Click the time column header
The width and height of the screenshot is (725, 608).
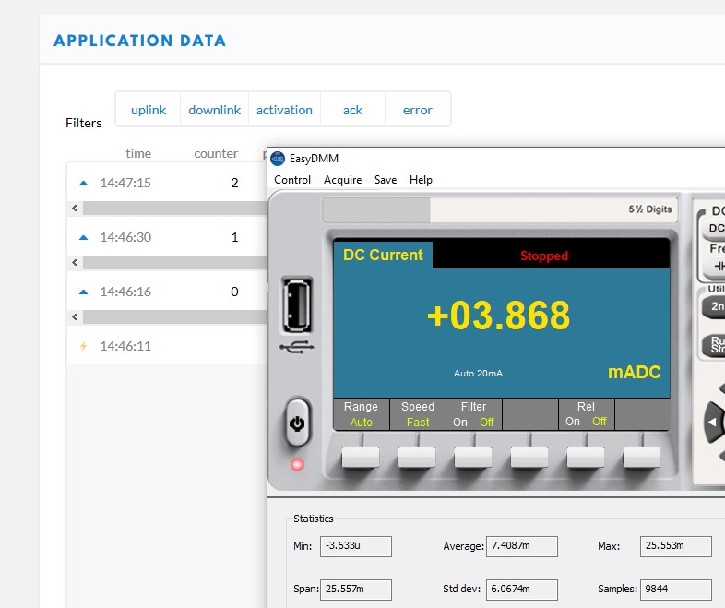[138, 153]
